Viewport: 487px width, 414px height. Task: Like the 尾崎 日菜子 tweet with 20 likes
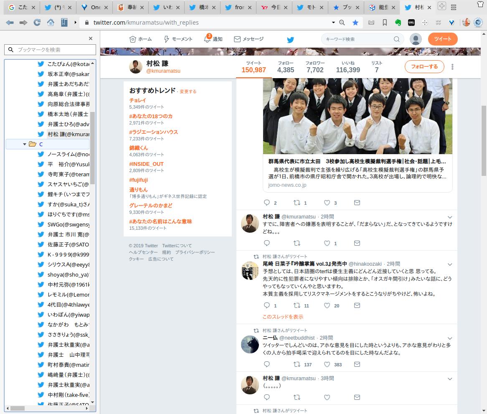tap(327, 305)
